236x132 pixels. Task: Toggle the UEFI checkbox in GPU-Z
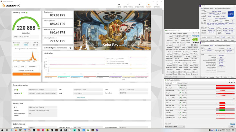tap(195, 45)
